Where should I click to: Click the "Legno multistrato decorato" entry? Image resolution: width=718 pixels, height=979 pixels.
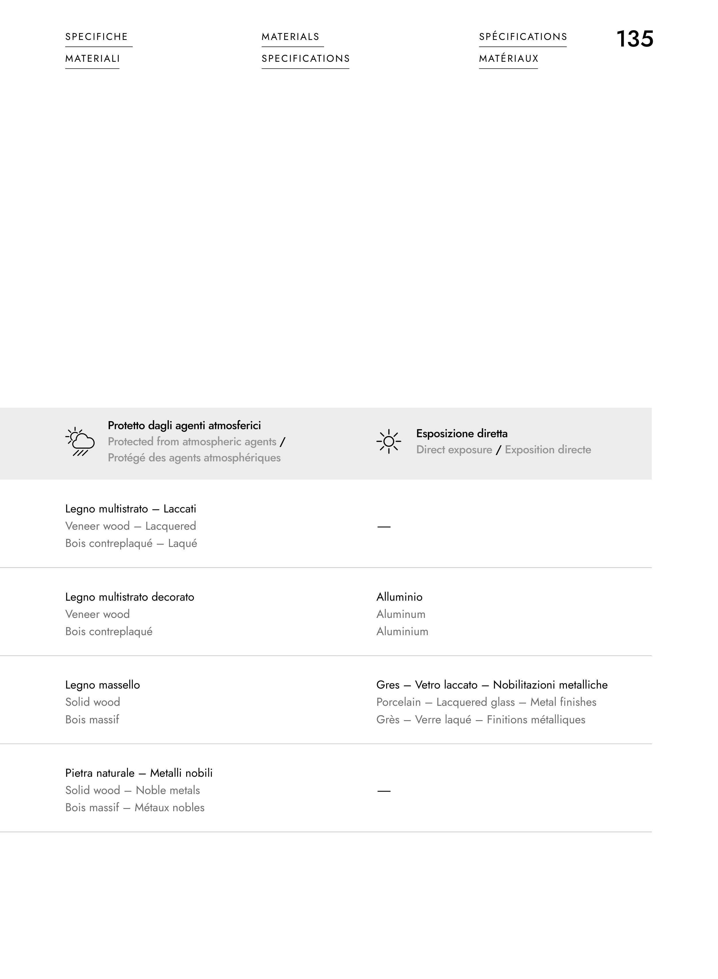coord(130,597)
